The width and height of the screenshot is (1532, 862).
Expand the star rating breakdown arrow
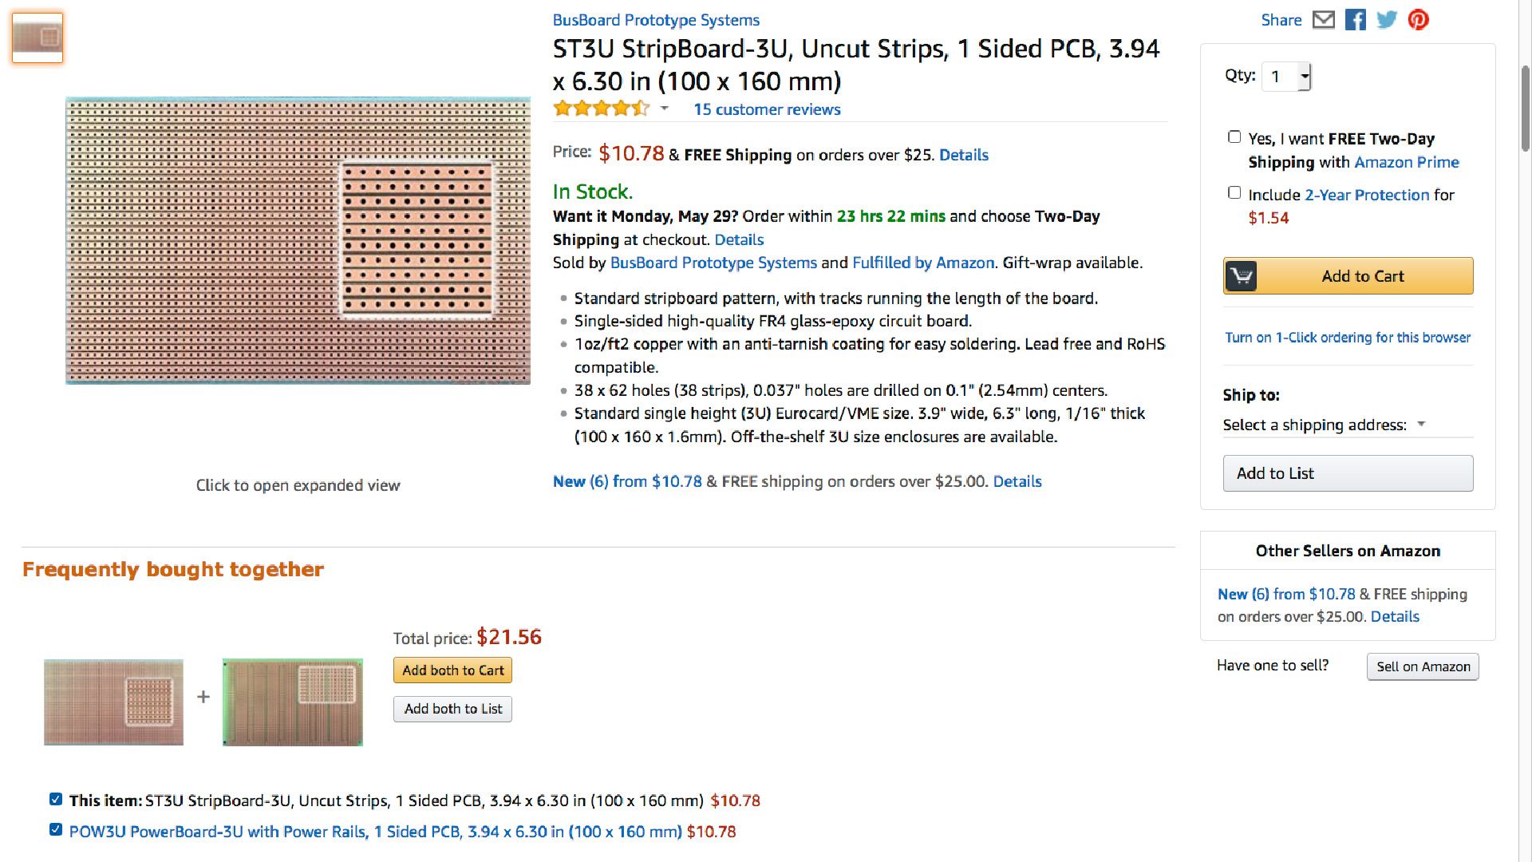(665, 109)
